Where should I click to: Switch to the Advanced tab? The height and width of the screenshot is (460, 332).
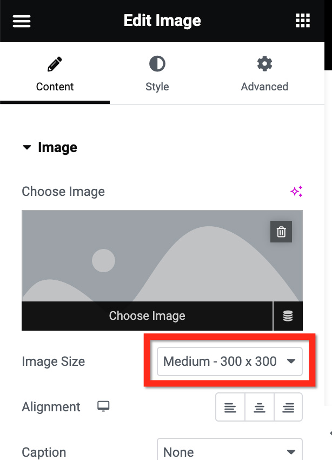[264, 87]
